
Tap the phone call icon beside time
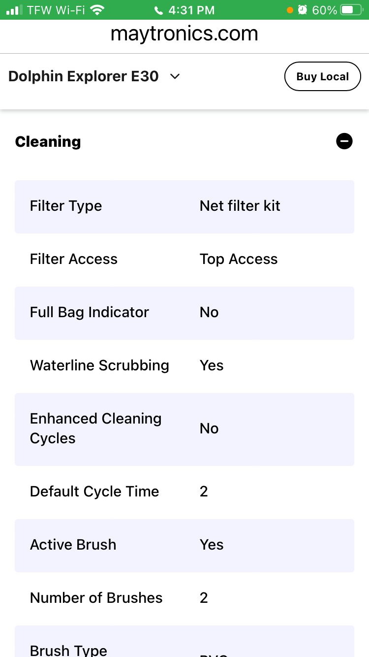[x=158, y=10]
